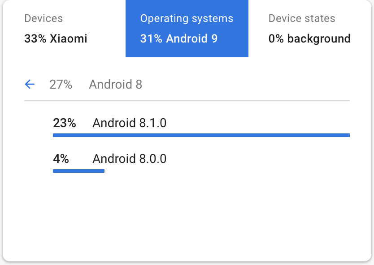
Task: Click the Android 8.0.0 version text
Action: pos(129,159)
